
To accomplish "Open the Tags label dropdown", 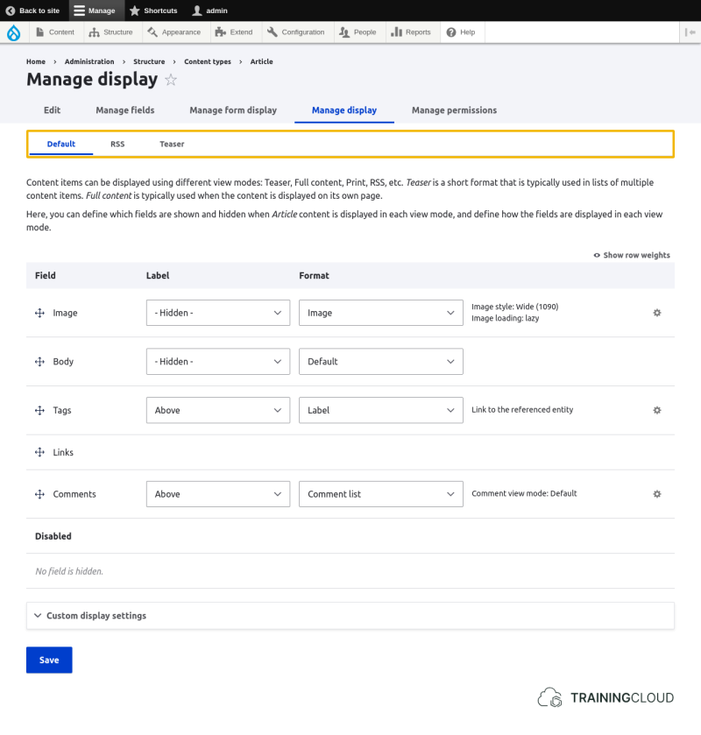I will 218,411.
